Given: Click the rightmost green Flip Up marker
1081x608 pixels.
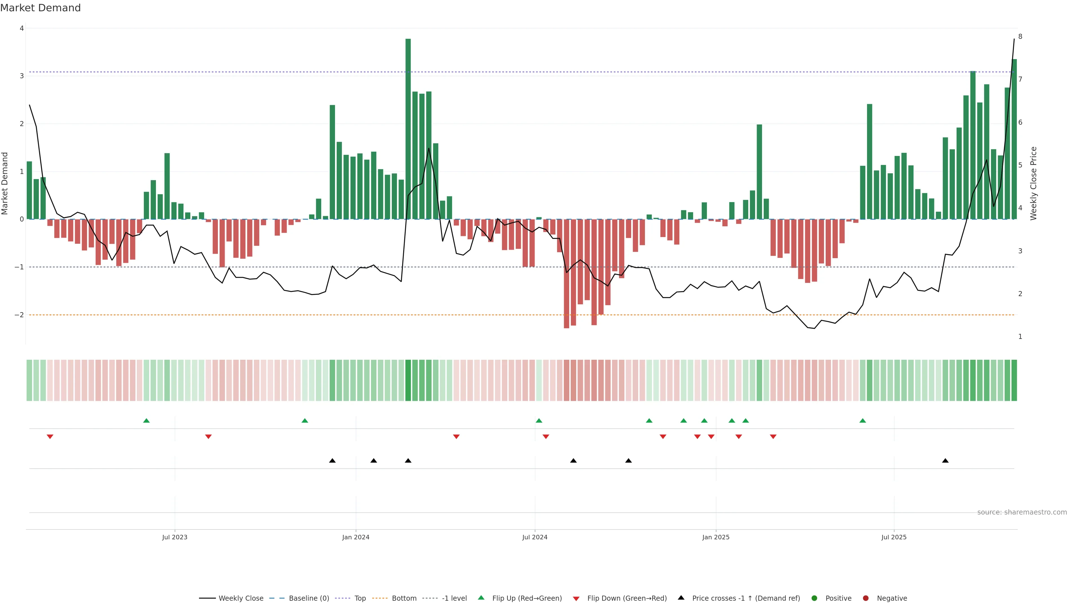Looking at the screenshot, I should (x=862, y=421).
